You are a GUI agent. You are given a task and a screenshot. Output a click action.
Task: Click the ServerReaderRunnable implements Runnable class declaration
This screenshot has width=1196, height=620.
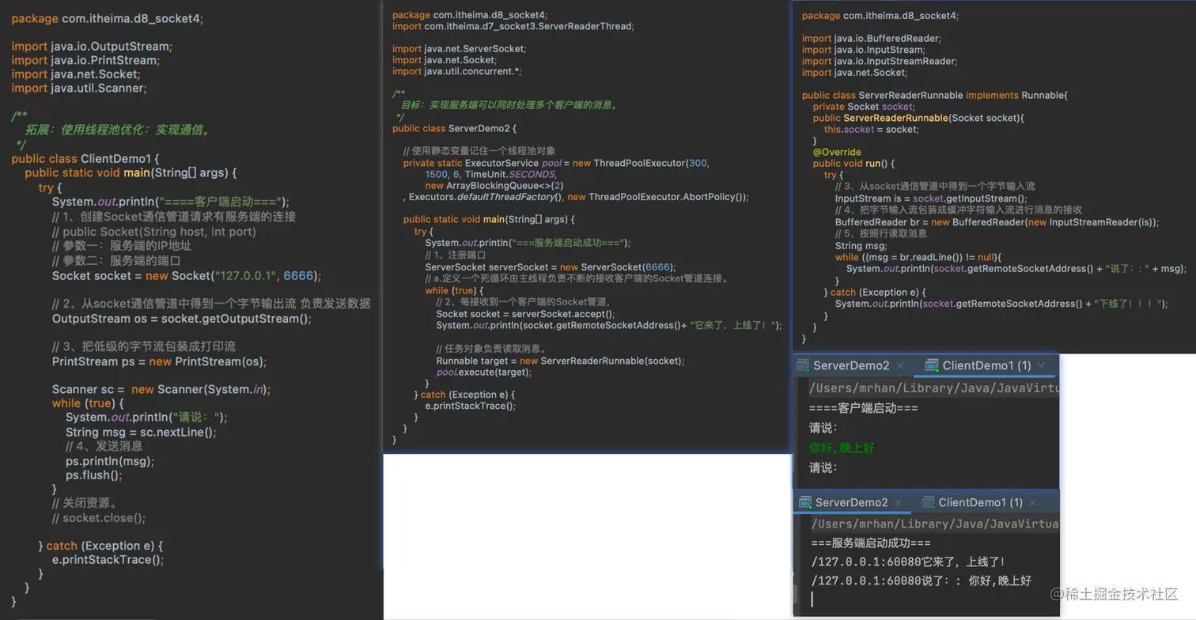click(x=935, y=95)
